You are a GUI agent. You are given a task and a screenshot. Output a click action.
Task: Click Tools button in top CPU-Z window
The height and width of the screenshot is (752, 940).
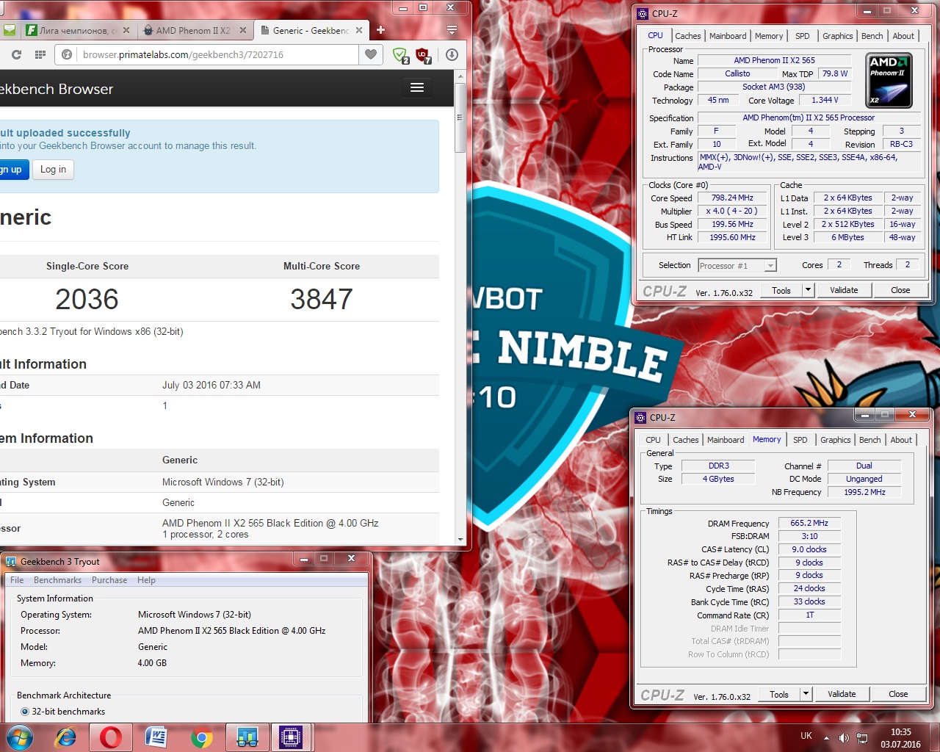[781, 290]
